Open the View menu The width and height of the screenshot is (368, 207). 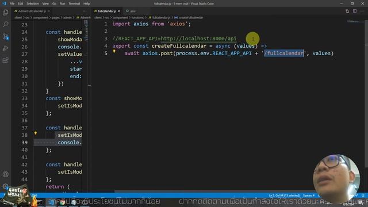pyautogui.click(x=45, y=3)
